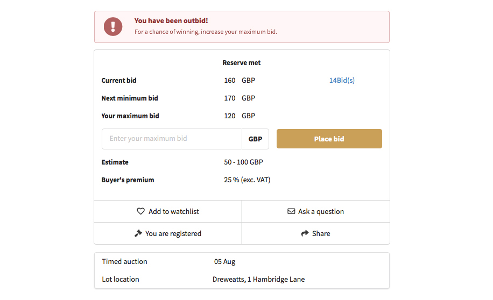Choose the Ask a question option

(321, 211)
